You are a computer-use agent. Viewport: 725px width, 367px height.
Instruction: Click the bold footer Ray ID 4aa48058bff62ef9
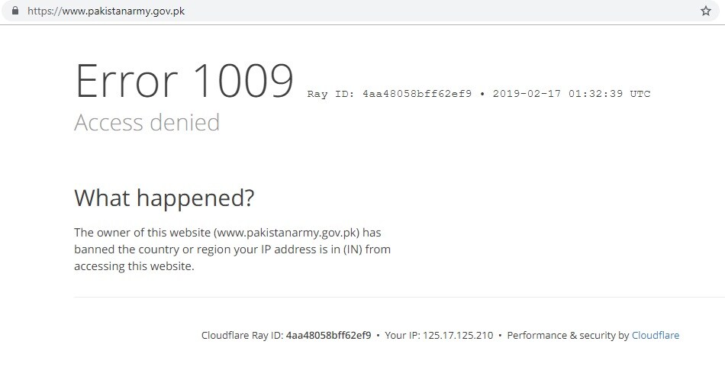coord(328,335)
